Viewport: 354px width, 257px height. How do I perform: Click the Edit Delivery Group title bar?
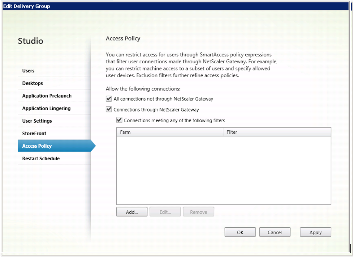pos(176,6)
